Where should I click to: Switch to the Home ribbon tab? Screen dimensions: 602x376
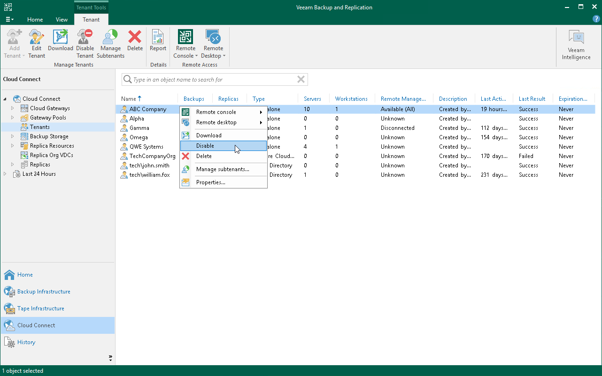click(x=35, y=20)
